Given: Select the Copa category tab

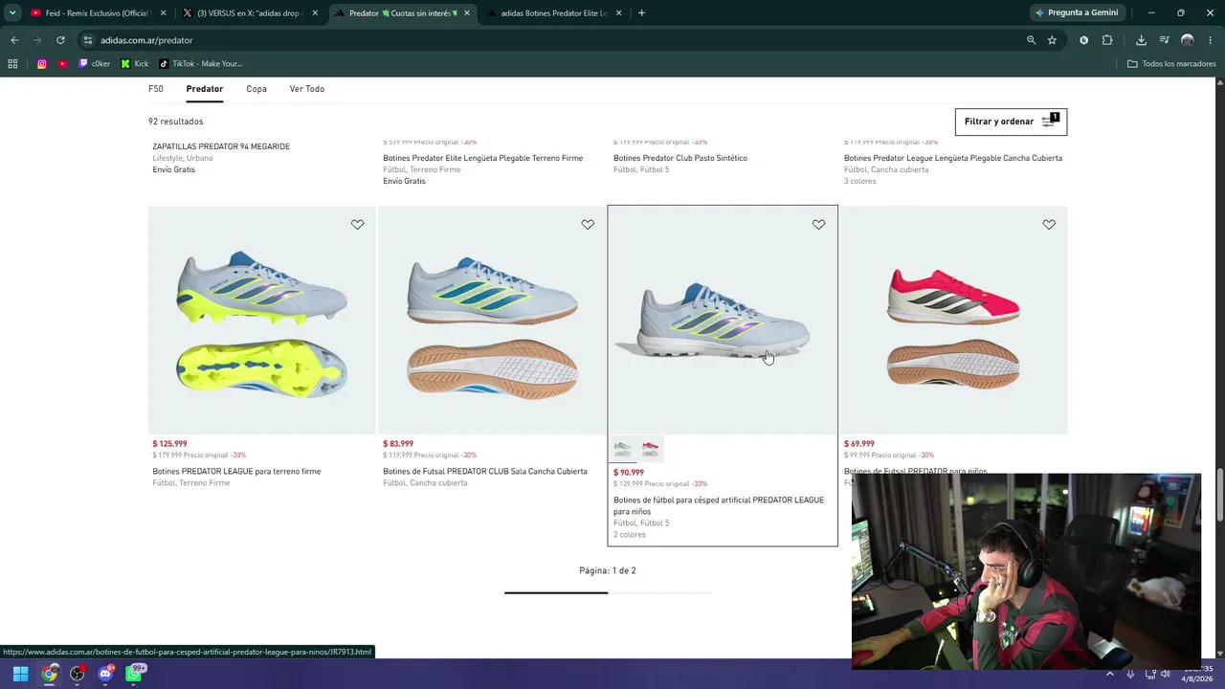Looking at the screenshot, I should tap(256, 89).
